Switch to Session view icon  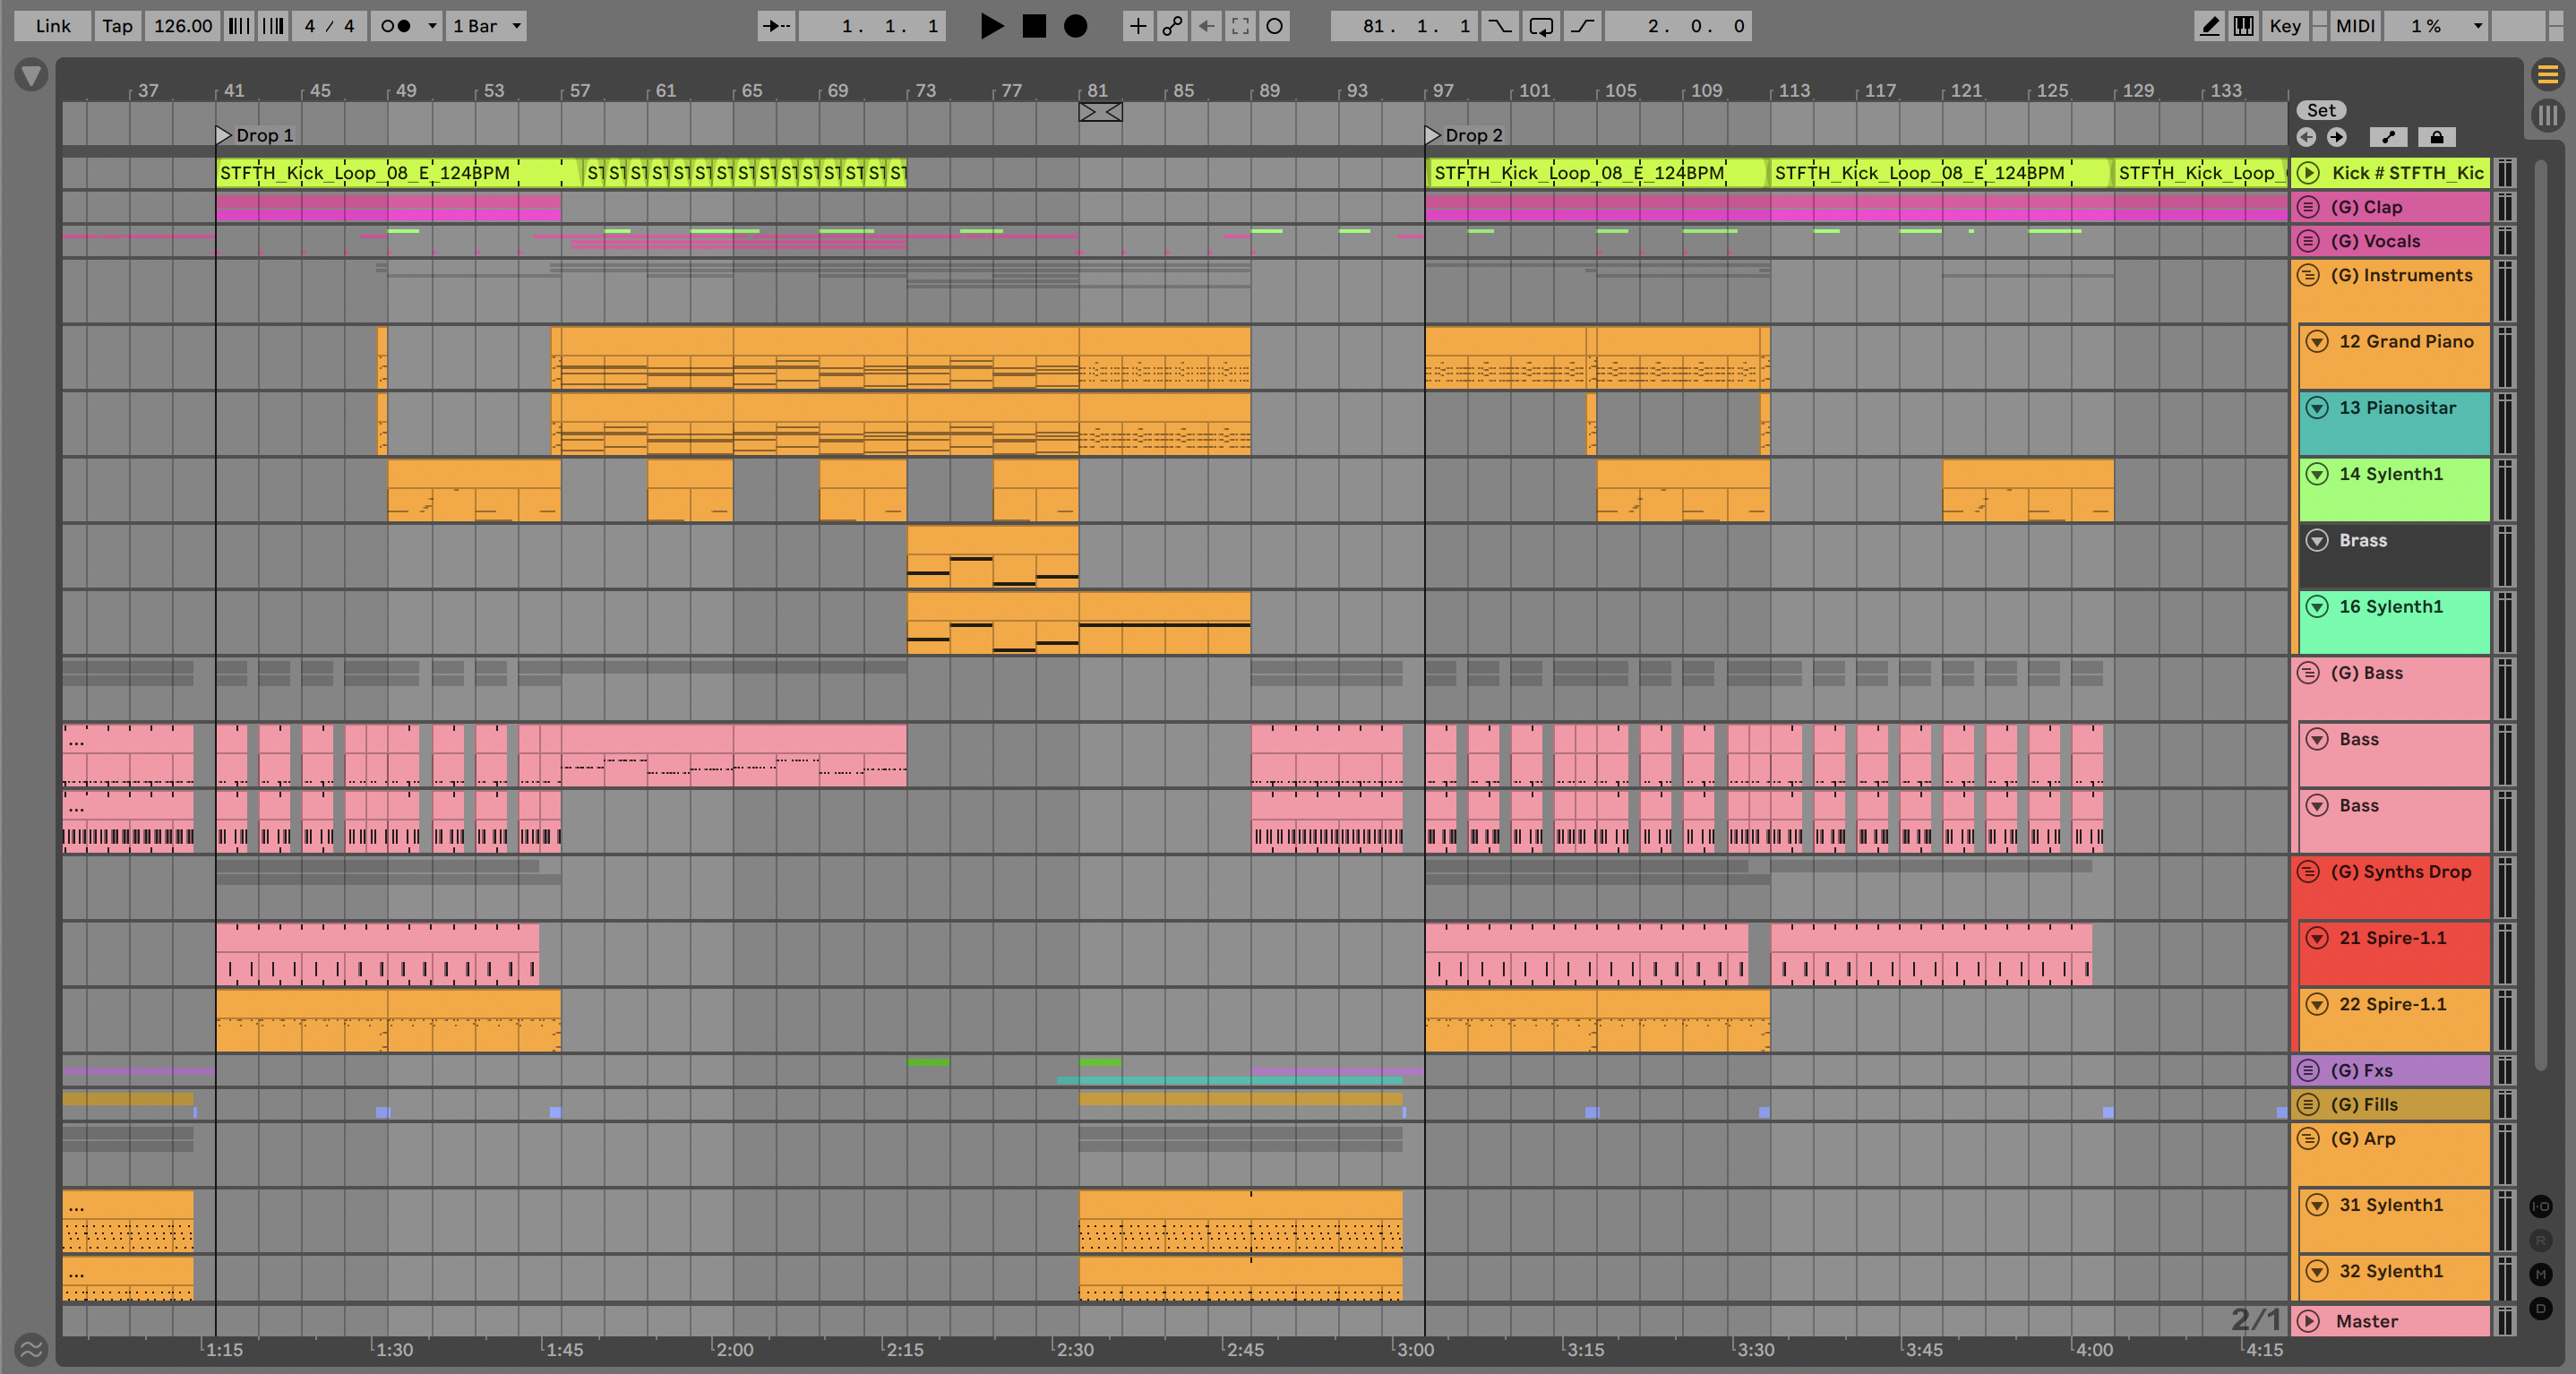click(x=2547, y=115)
